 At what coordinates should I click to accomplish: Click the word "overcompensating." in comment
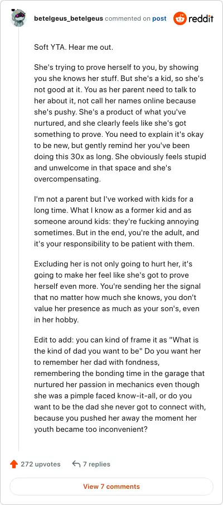[67, 179]
